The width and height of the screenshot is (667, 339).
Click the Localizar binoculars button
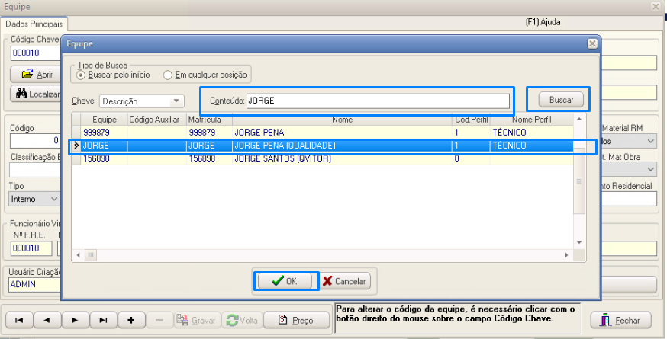coord(37,94)
